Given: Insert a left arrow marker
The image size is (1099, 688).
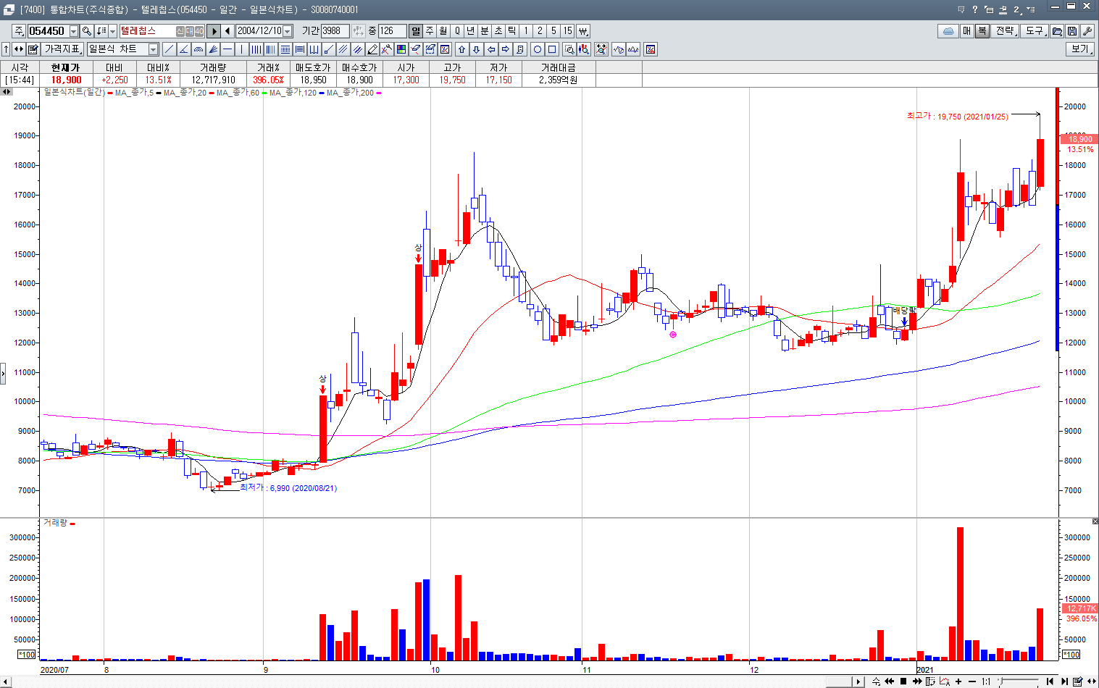Looking at the screenshot, I should 491,49.
